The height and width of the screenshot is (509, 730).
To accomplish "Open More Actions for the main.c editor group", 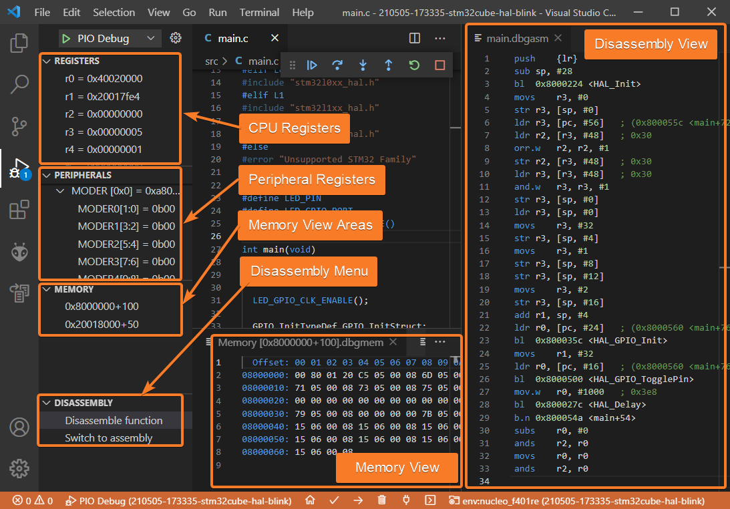I will pyautogui.click(x=440, y=38).
